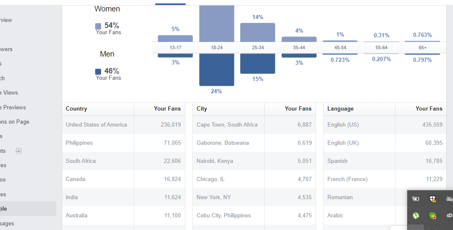Click the women 13-17 bar labeled 5%
The height and width of the screenshot is (230, 453).
point(176,39)
